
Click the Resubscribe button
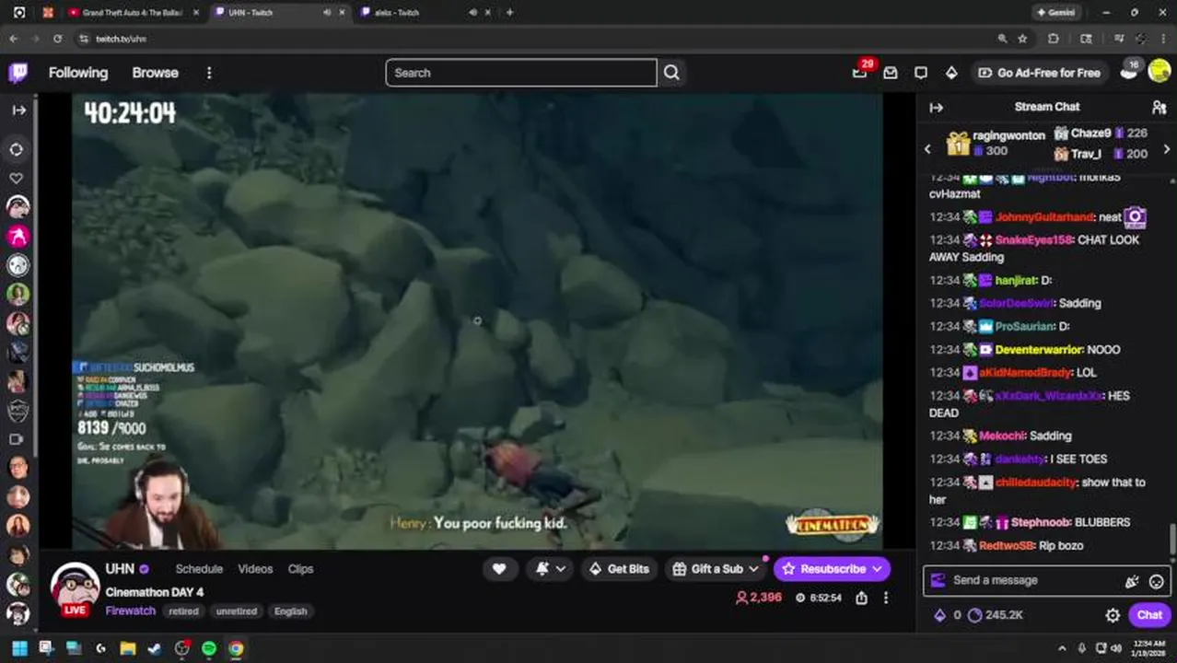pos(832,569)
